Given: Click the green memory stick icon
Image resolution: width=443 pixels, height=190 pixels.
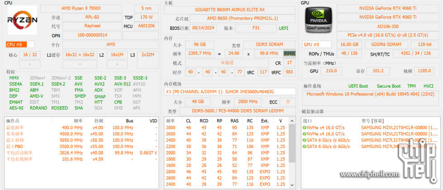Looking at the screenshot, I should pyautogui.click(x=290, y=53).
